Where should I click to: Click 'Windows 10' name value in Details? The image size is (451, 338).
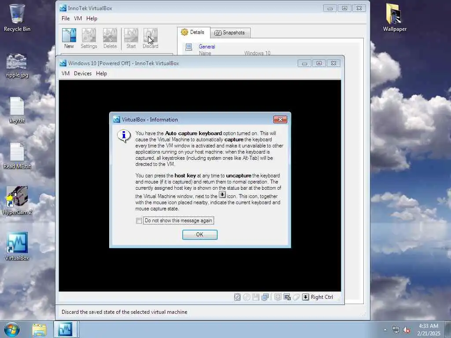(x=257, y=53)
